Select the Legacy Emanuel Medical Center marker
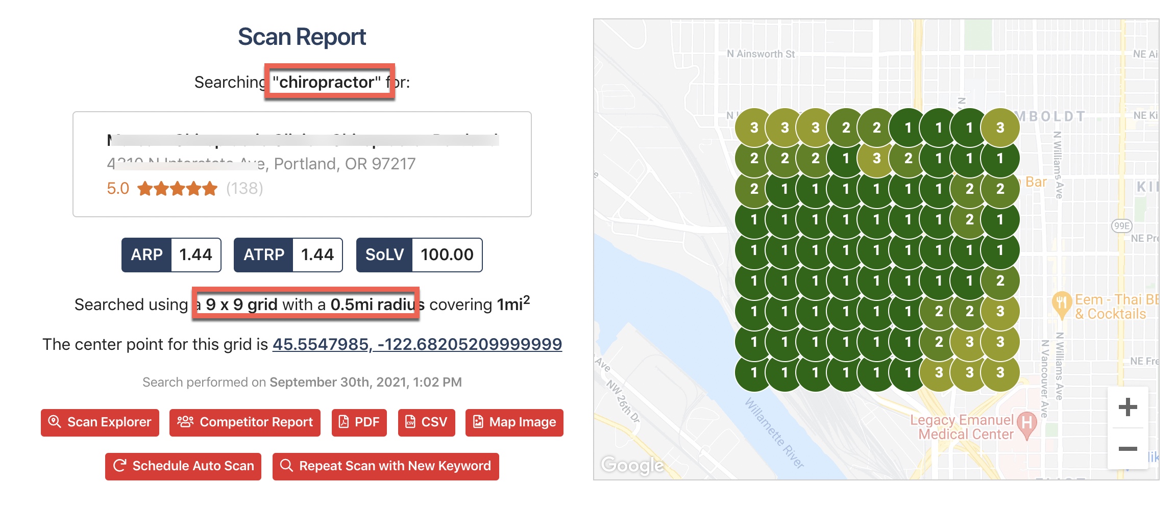Image resolution: width=1176 pixels, height=509 pixels. [1026, 424]
